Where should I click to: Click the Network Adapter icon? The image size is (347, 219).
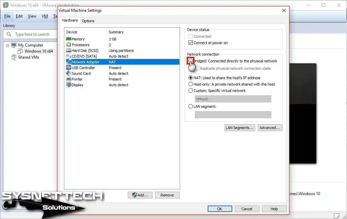[69, 62]
